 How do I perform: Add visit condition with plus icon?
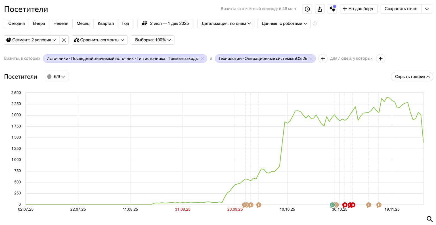point(323,59)
